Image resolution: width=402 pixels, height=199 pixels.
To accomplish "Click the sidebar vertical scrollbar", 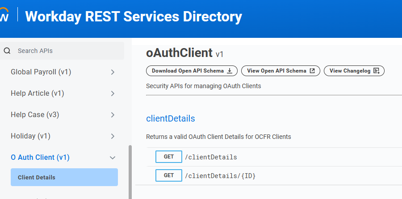I will pyautogui.click(x=130, y=172).
